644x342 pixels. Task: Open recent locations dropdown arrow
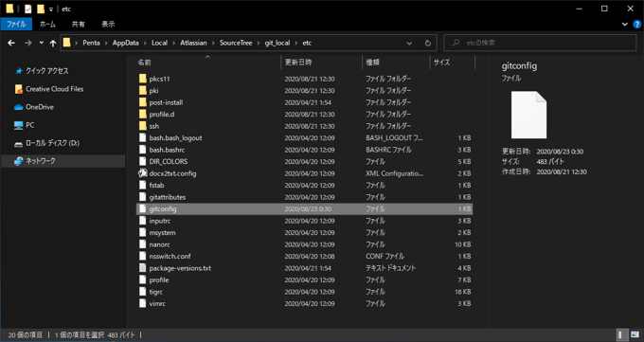coord(41,43)
